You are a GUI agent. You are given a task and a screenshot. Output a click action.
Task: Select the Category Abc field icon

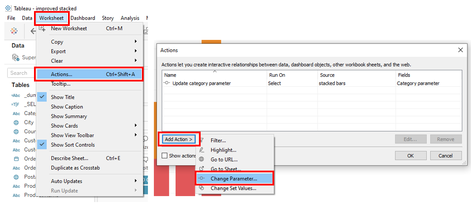coord(16,113)
